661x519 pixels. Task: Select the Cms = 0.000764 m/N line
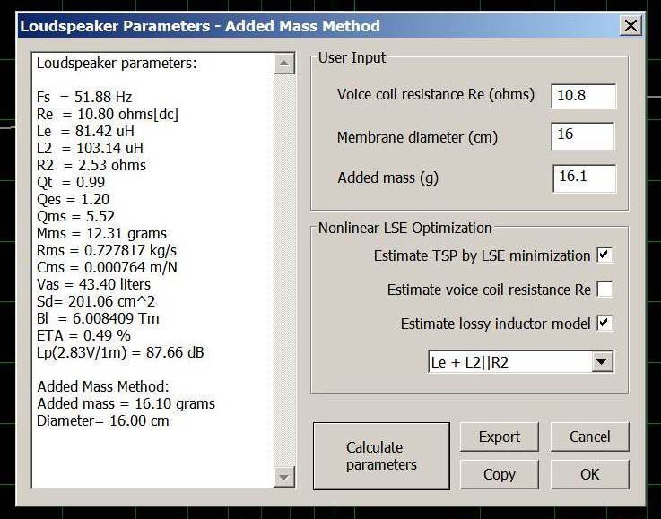pyautogui.click(x=107, y=267)
